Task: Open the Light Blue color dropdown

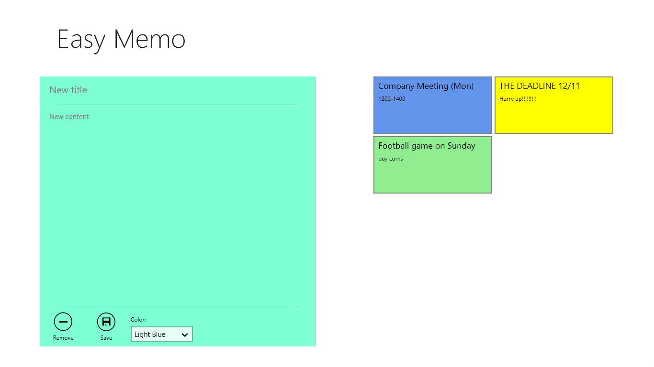Action: coord(162,335)
